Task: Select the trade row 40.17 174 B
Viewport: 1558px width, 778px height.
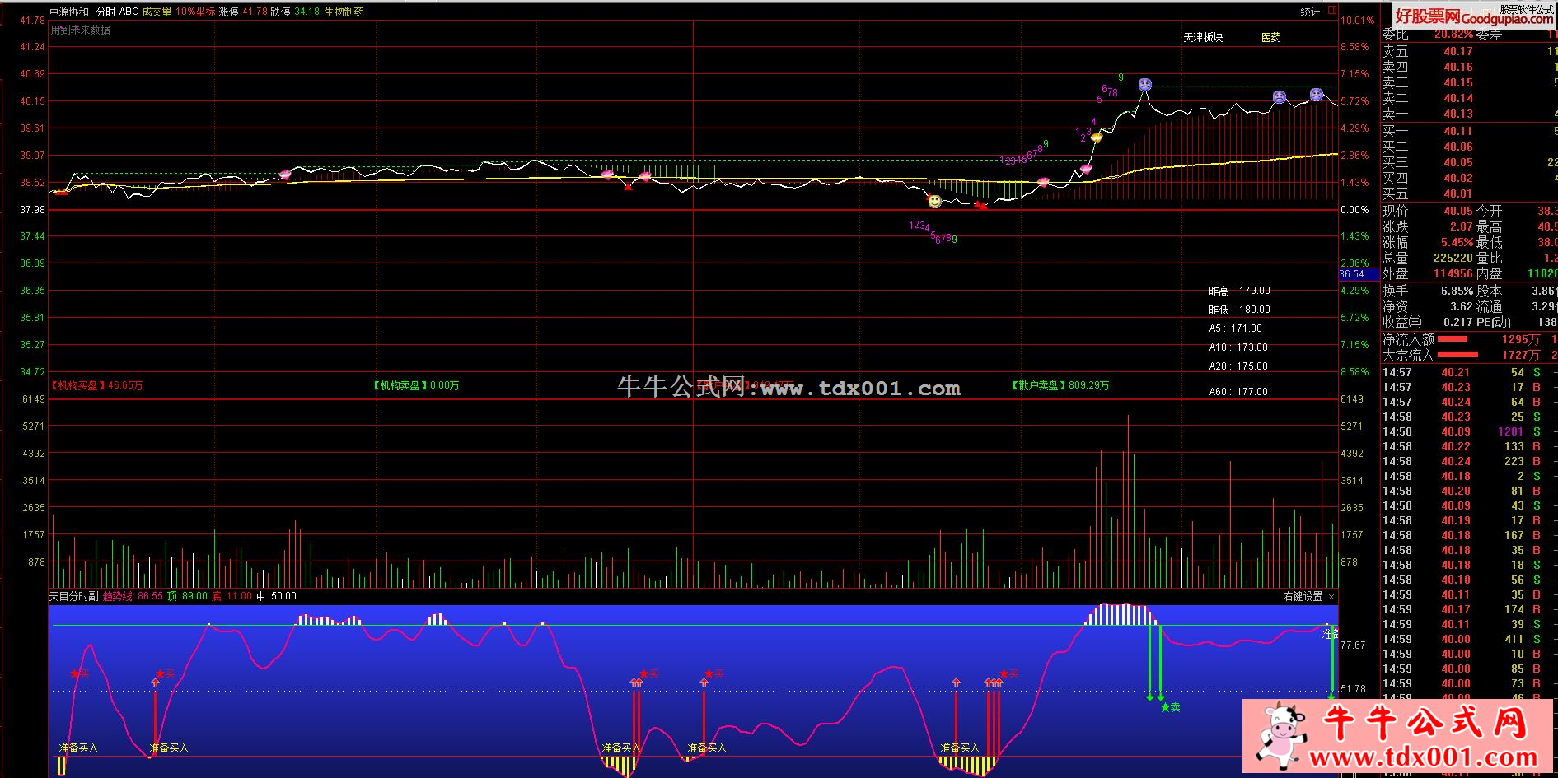Action: pyautogui.click(x=1469, y=609)
